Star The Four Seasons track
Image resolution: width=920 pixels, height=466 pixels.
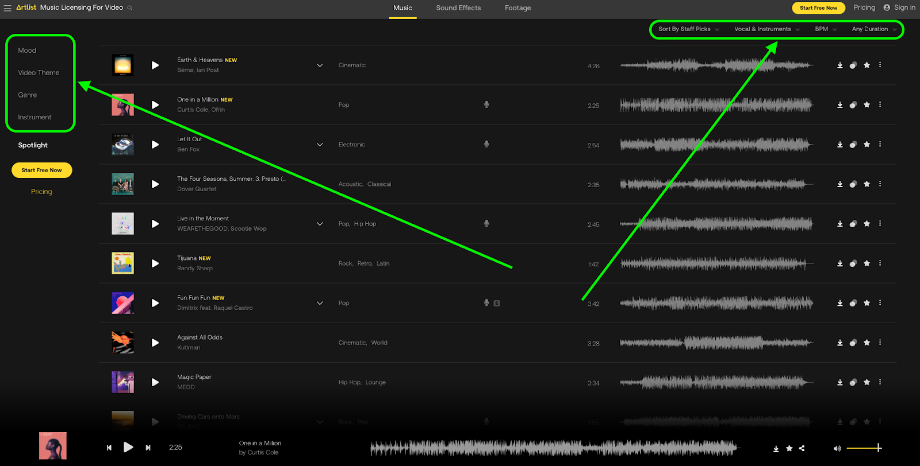coord(867,184)
